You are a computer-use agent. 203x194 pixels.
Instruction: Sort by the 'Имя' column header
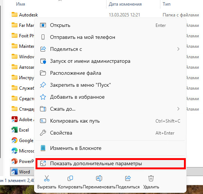pos(21,4)
